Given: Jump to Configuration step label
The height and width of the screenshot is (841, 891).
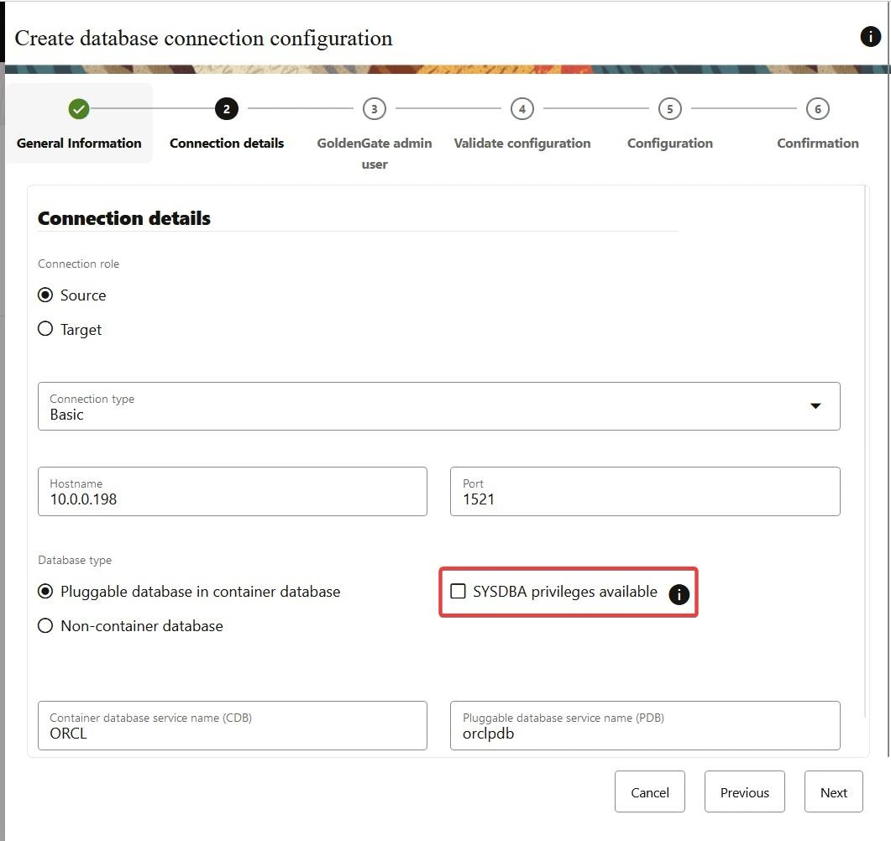Looking at the screenshot, I should coord(670,143).
